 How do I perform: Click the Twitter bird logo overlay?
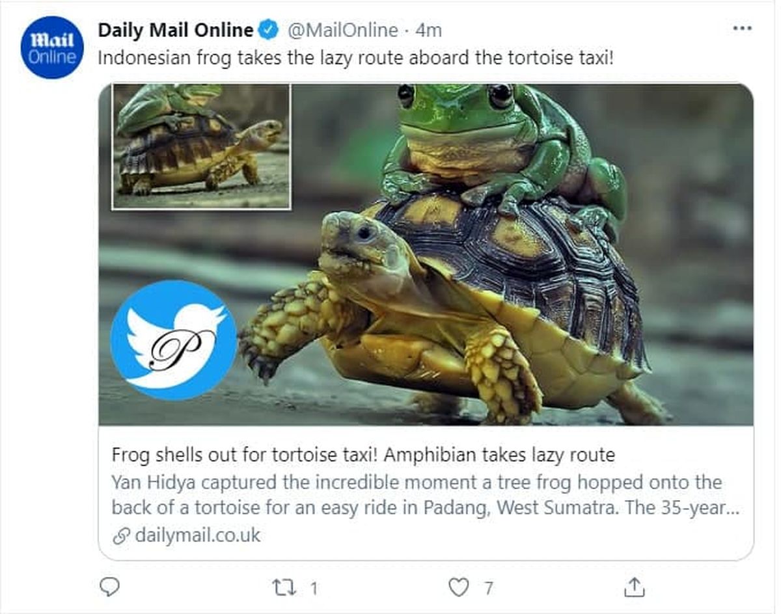pos(173,340)
